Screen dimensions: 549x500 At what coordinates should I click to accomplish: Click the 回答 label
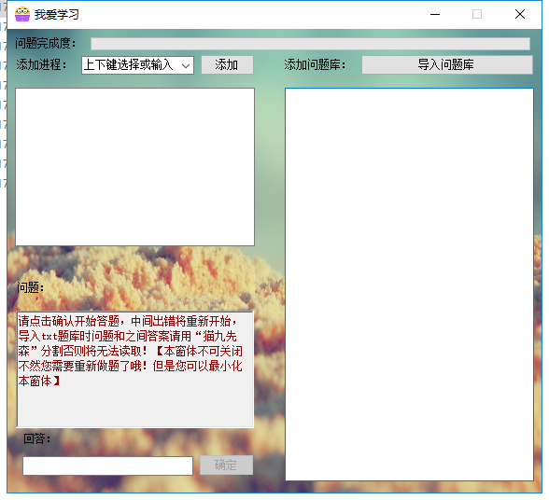coord(37,438)
